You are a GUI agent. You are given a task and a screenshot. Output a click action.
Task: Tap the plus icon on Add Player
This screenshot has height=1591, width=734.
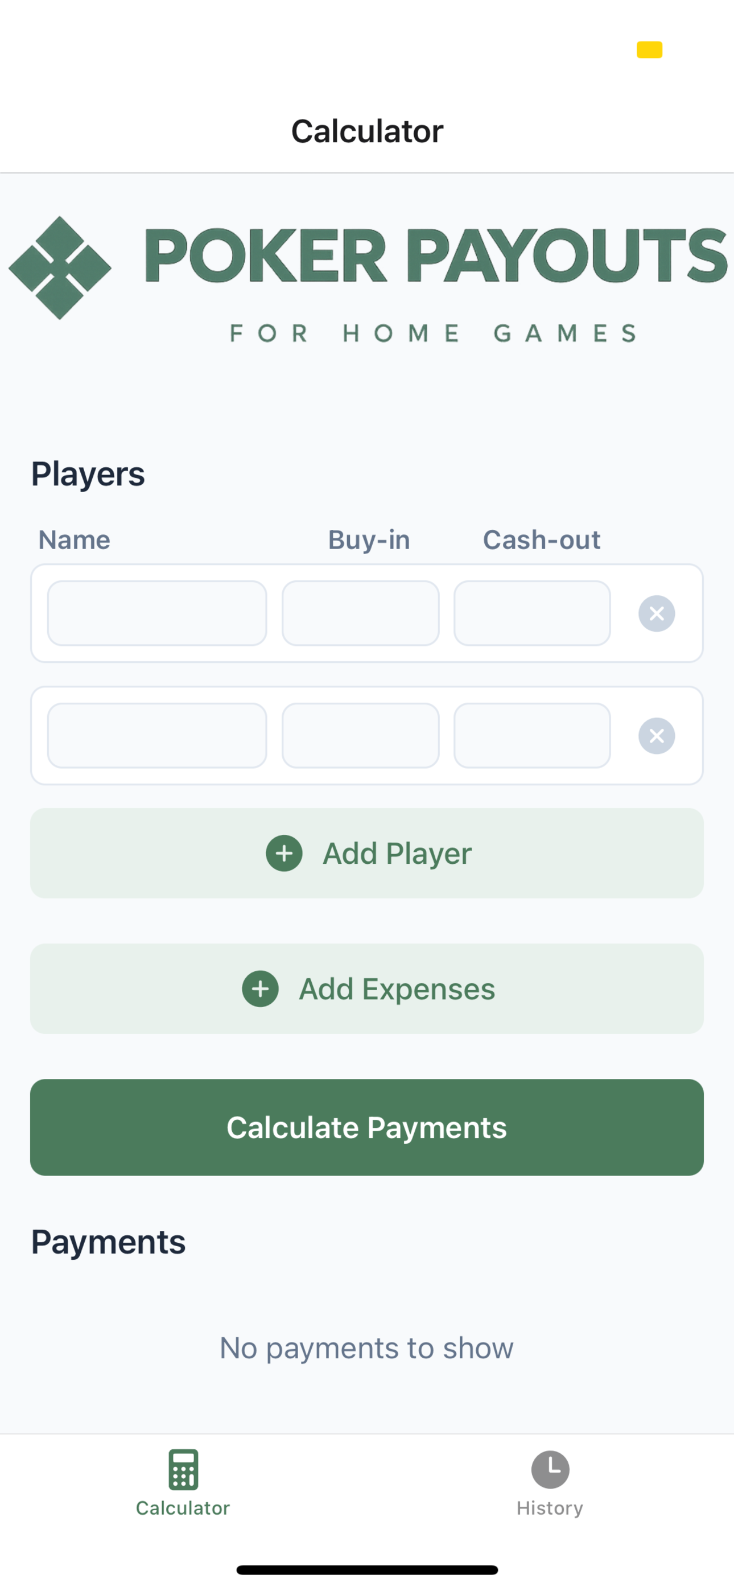click(x=284, y=853)
